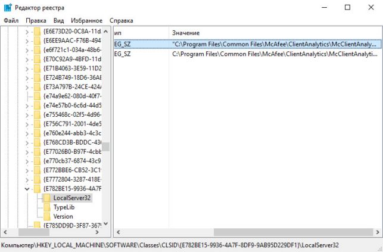This screenshot has width=383, height=252.
Task: Select folder icon of {E782BE15-9936-4A7F key
Action: 37,189
